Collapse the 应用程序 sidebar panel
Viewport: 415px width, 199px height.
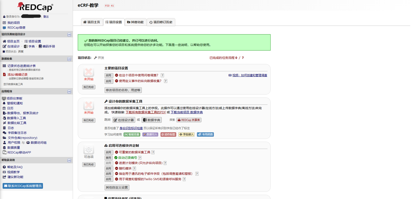(x=69, y=91)
